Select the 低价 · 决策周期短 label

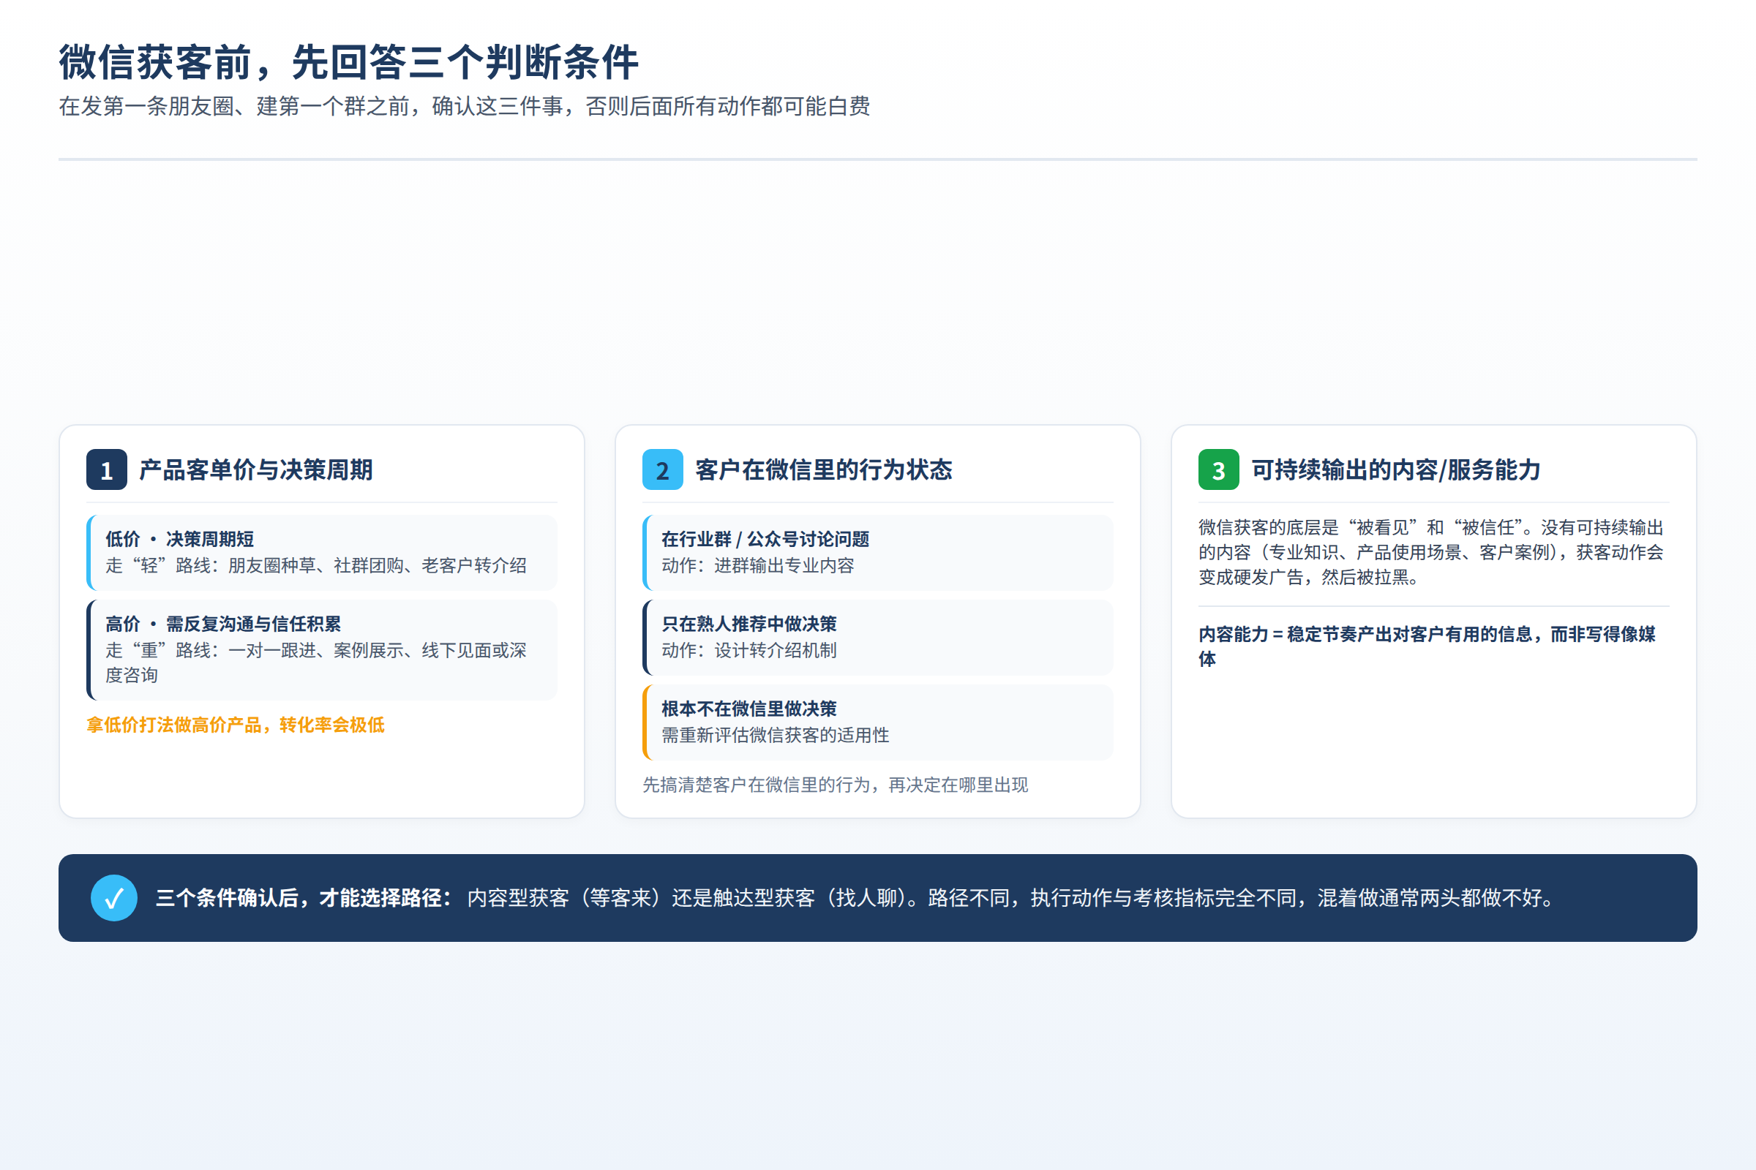(x=179, y=539)
